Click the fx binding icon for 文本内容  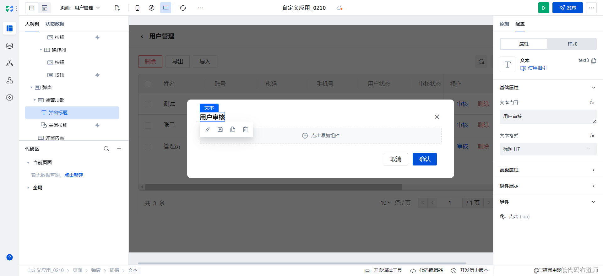(592, 102)
